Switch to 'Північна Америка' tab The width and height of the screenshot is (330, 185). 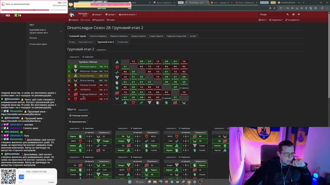pos(98,36)
